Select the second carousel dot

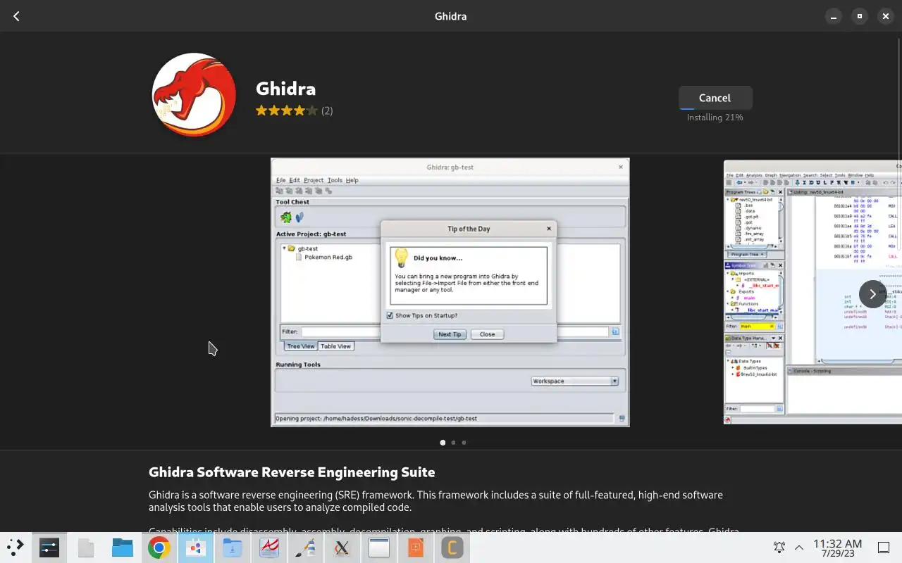[453, 443]
